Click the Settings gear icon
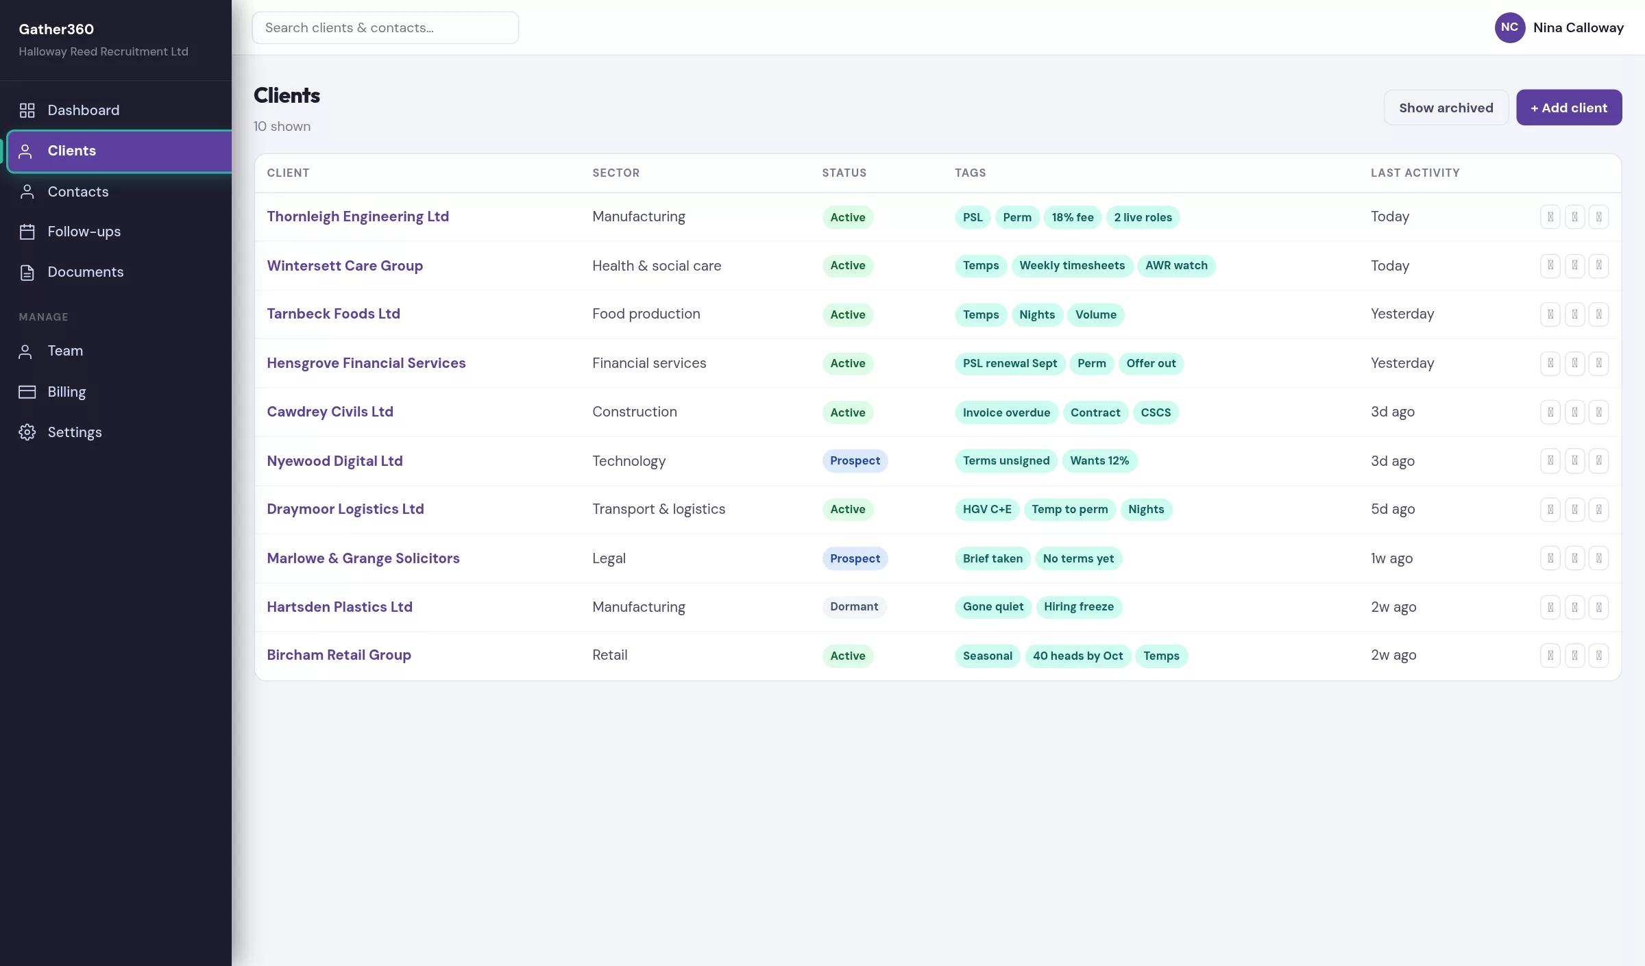The height and width of the screenshot is (966, 1645). (x=27, y=432)
